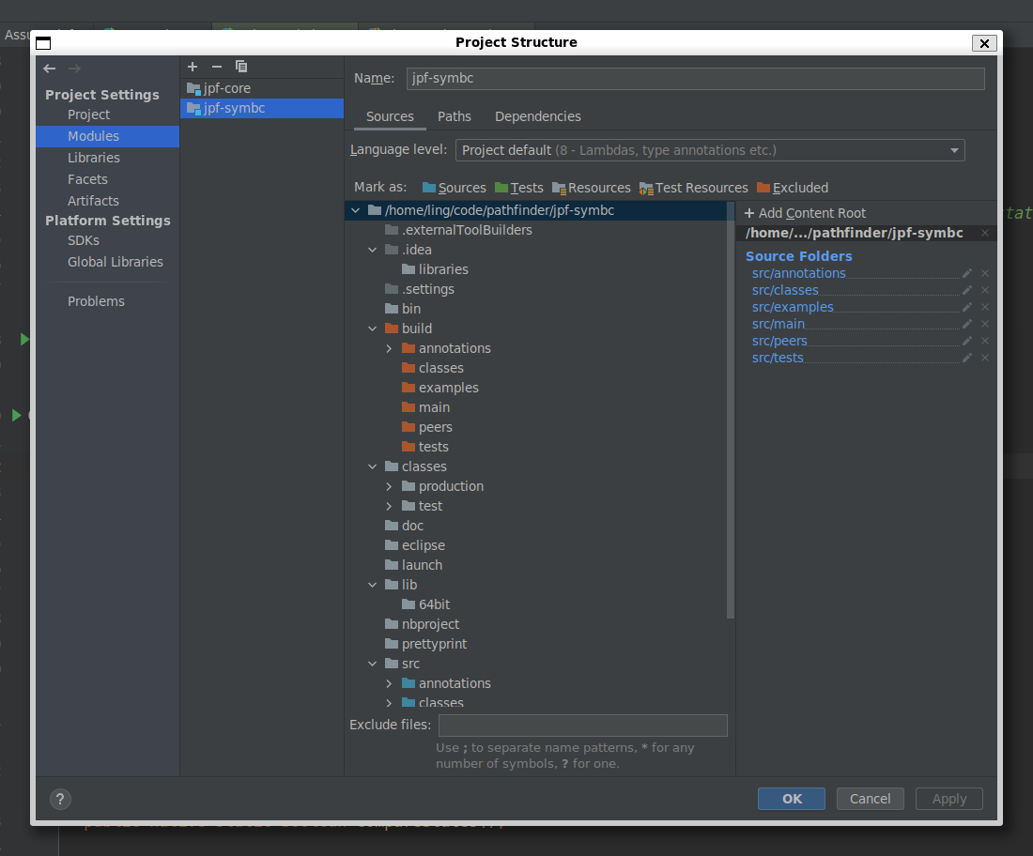Click the add module plus icon

pos(193,67)
